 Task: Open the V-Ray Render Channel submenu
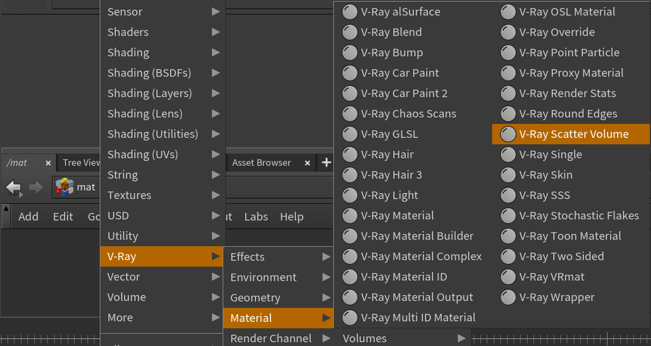point(279,338)
